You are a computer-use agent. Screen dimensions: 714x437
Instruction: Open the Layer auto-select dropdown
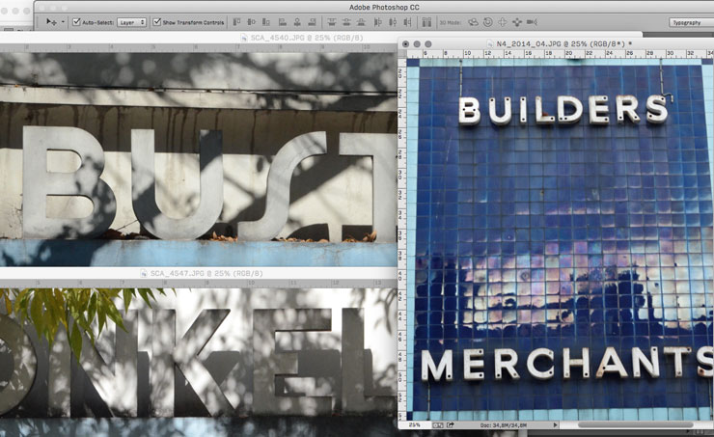coord(131,21)
